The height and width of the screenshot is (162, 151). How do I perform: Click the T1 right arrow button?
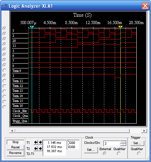click(x=40, y=142)
